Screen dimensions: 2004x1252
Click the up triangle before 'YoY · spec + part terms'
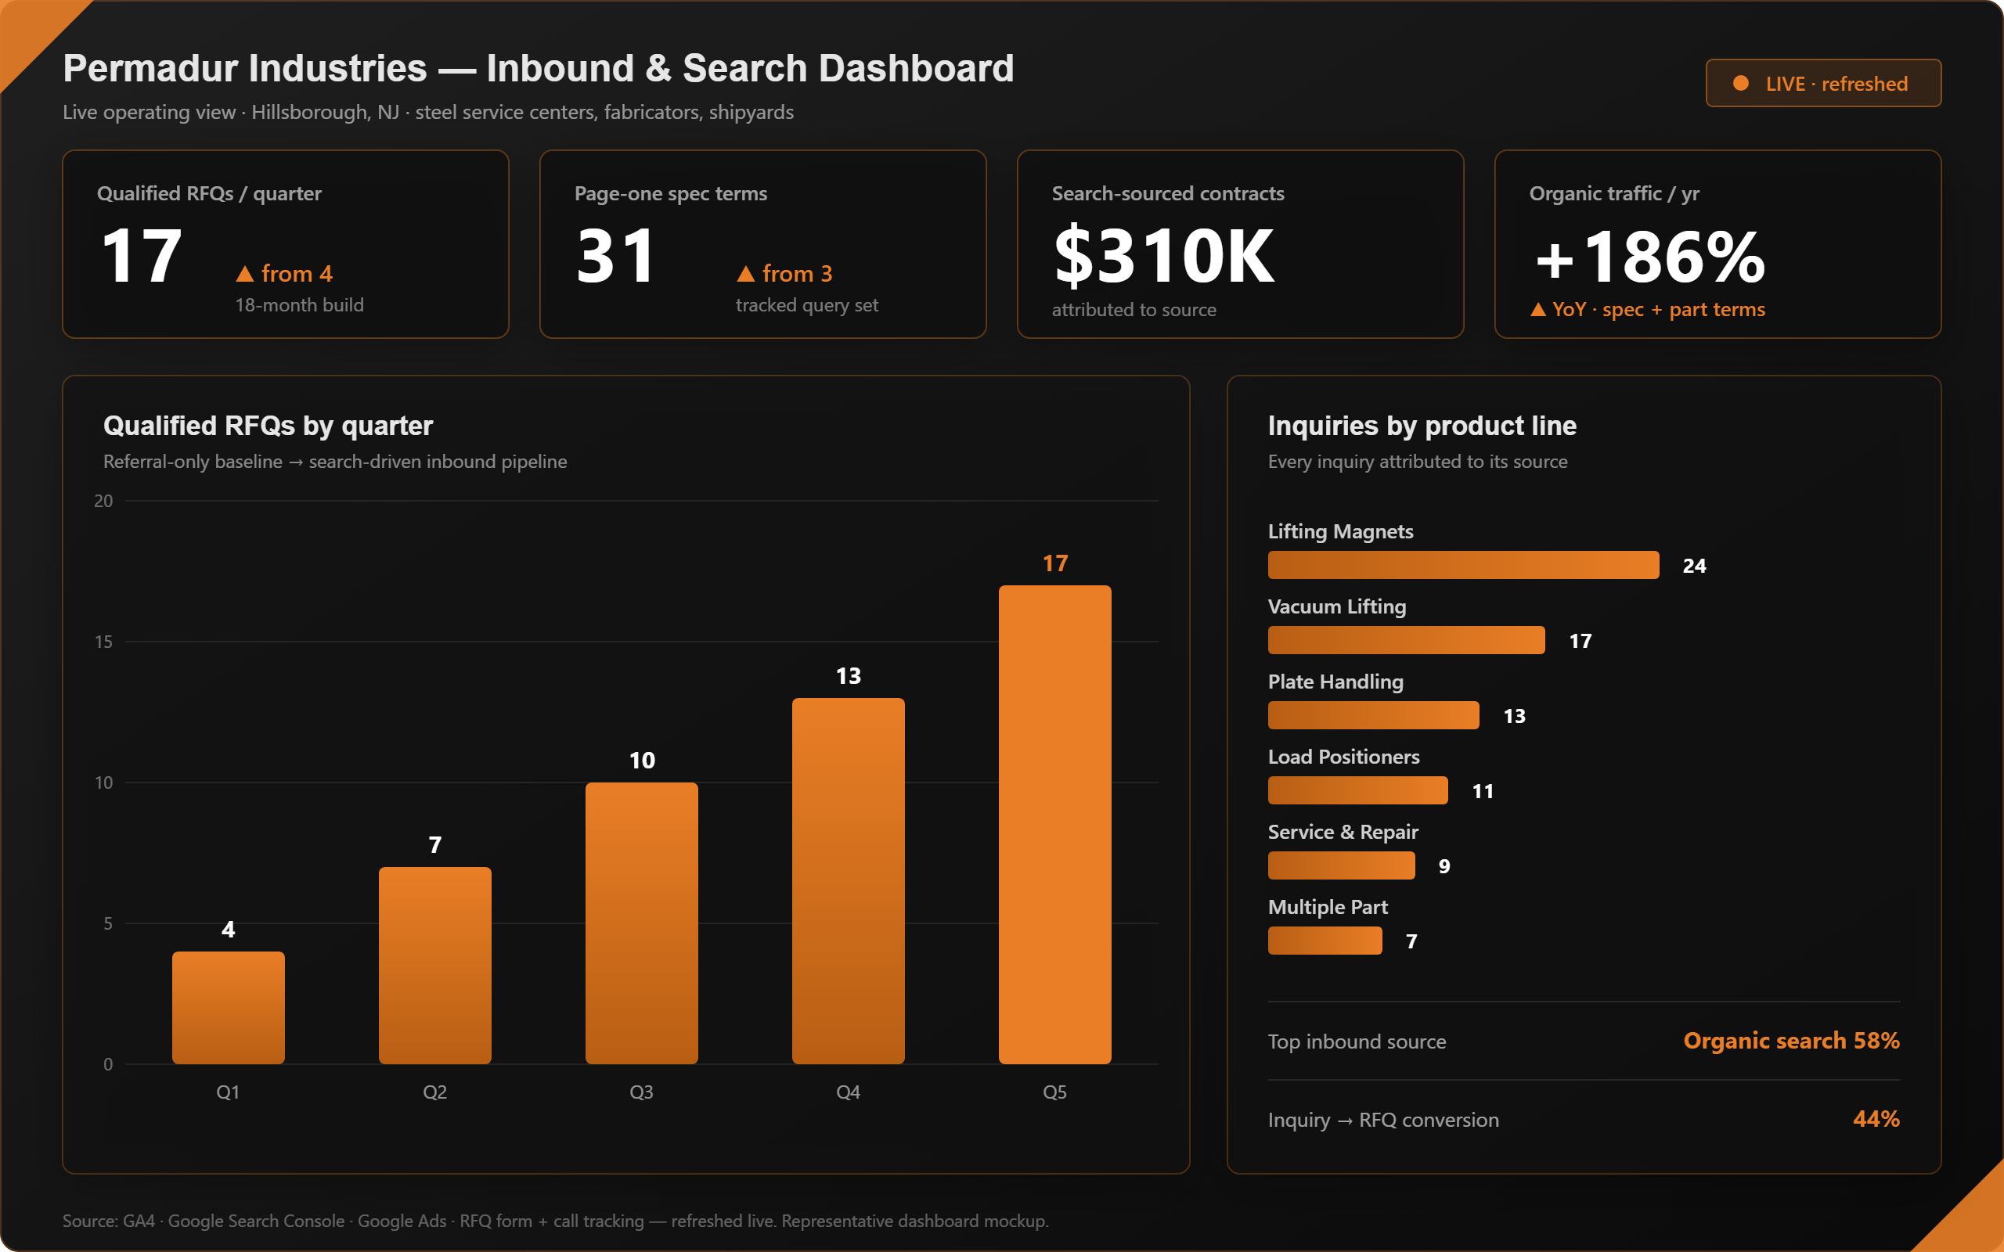tap(1537, 310)
